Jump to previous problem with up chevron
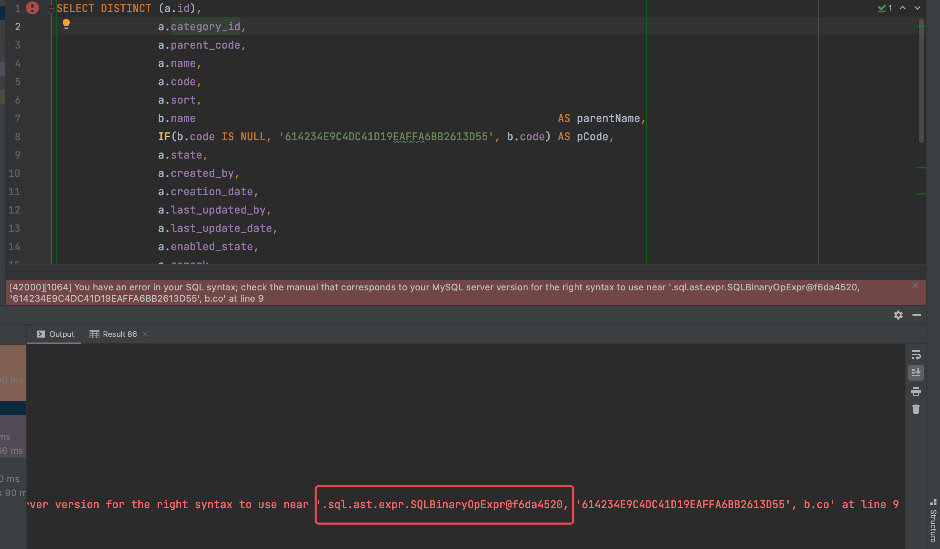The width and height of the screenshot is (940, 549). (x=902, y=8)
